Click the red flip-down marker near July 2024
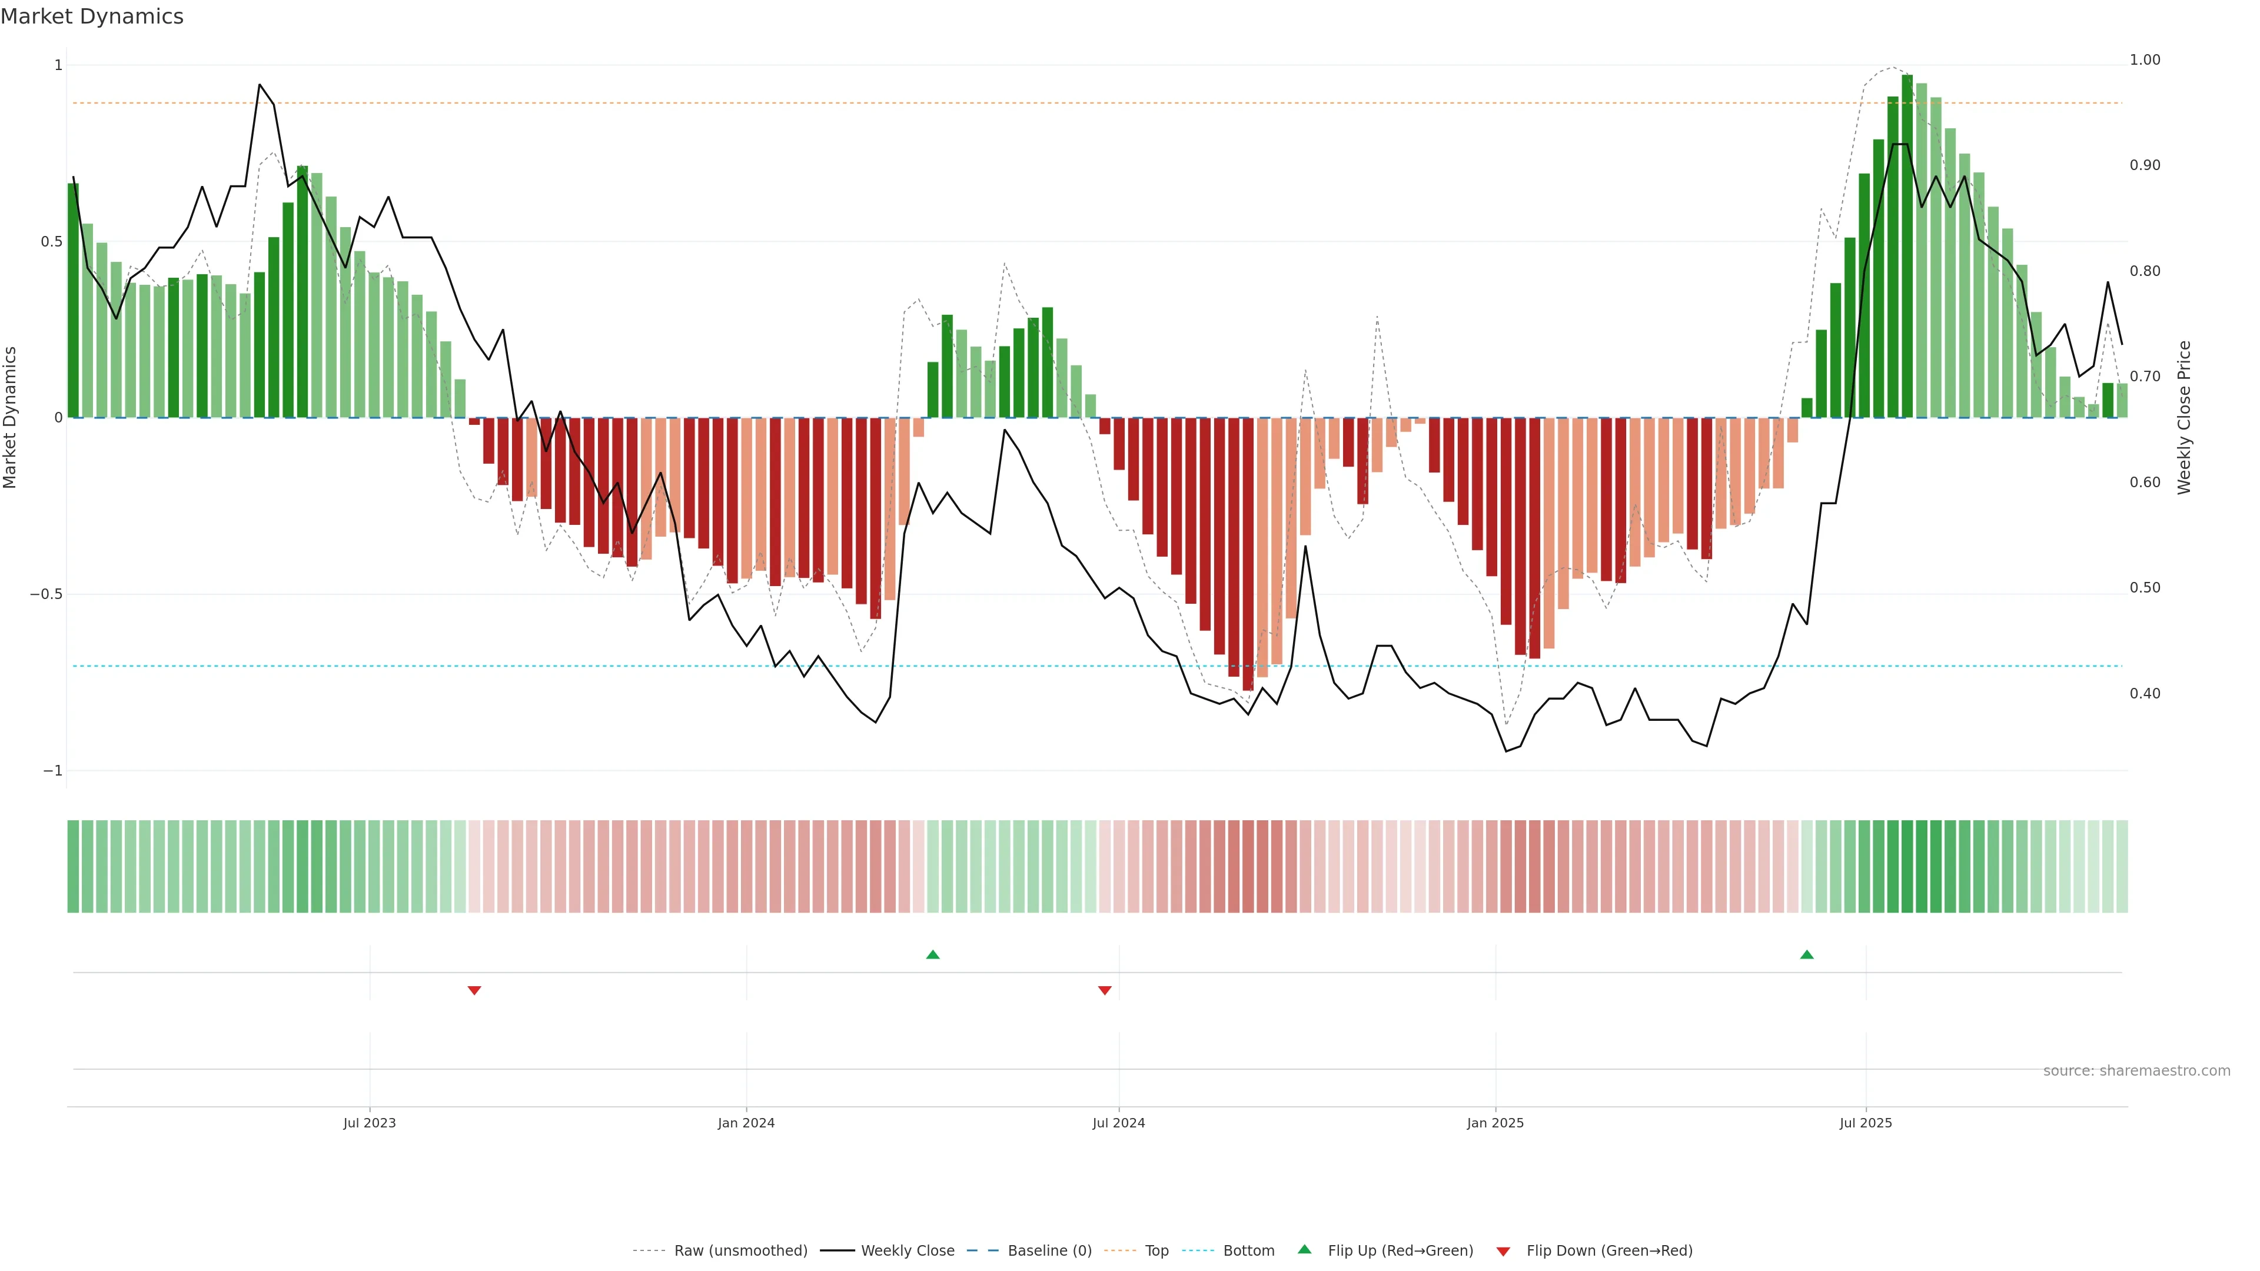The width and height of the screenshot is (2260, 1271). [1105, 990]
